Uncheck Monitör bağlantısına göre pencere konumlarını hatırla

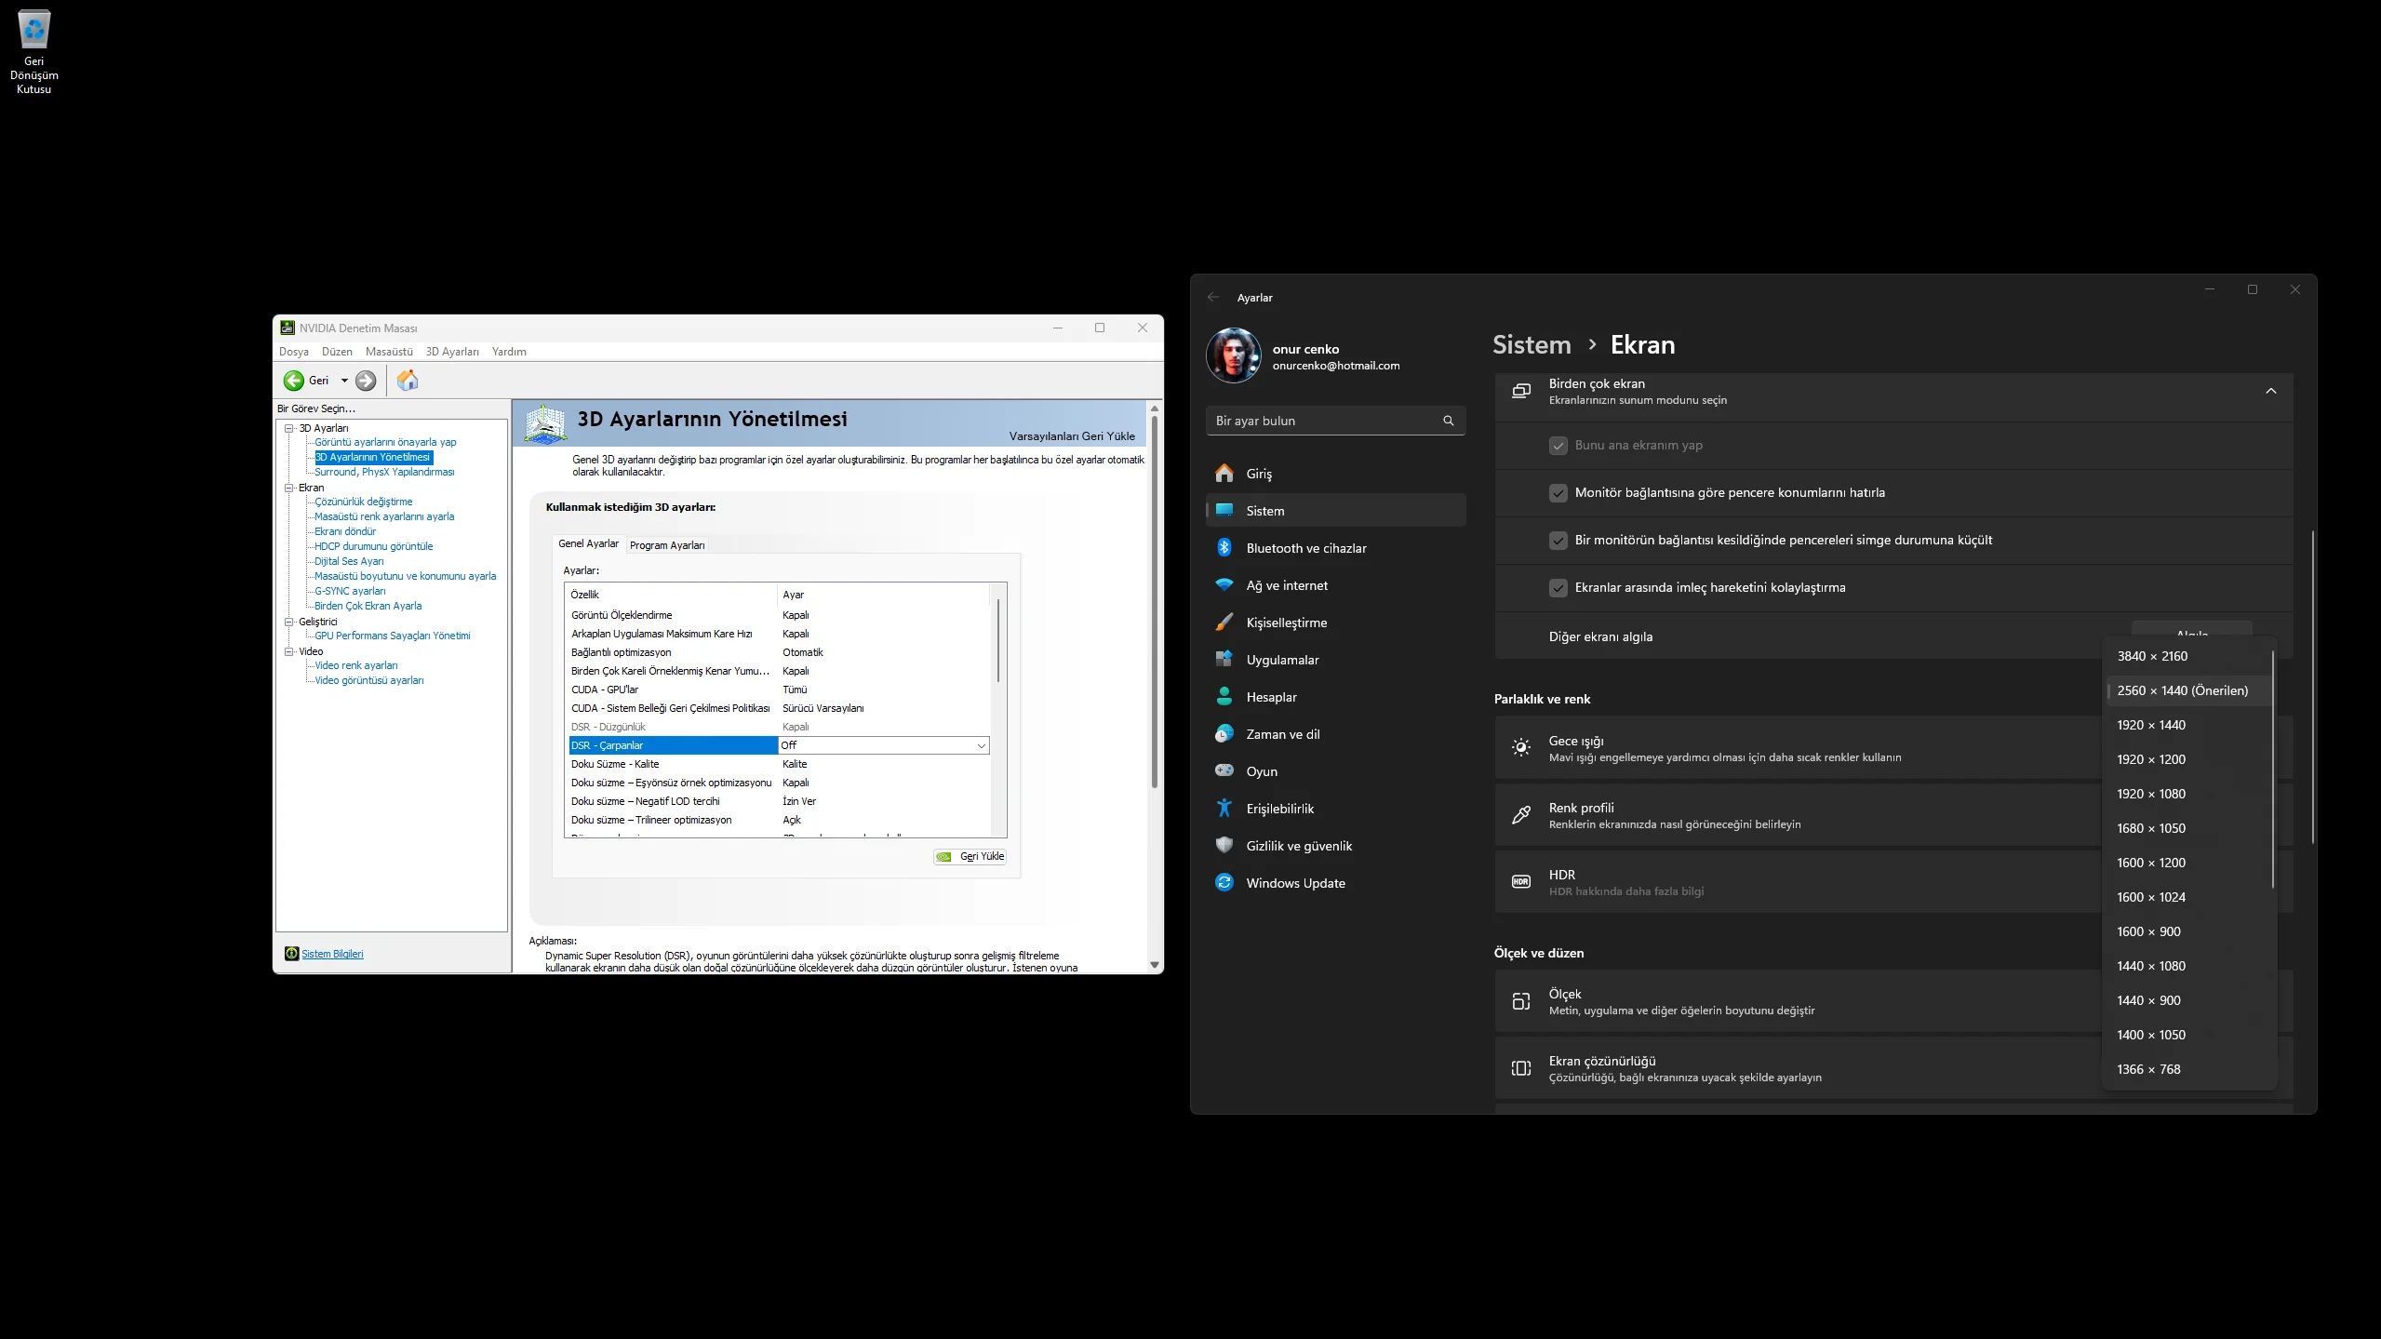click(x=1558, y=493)
